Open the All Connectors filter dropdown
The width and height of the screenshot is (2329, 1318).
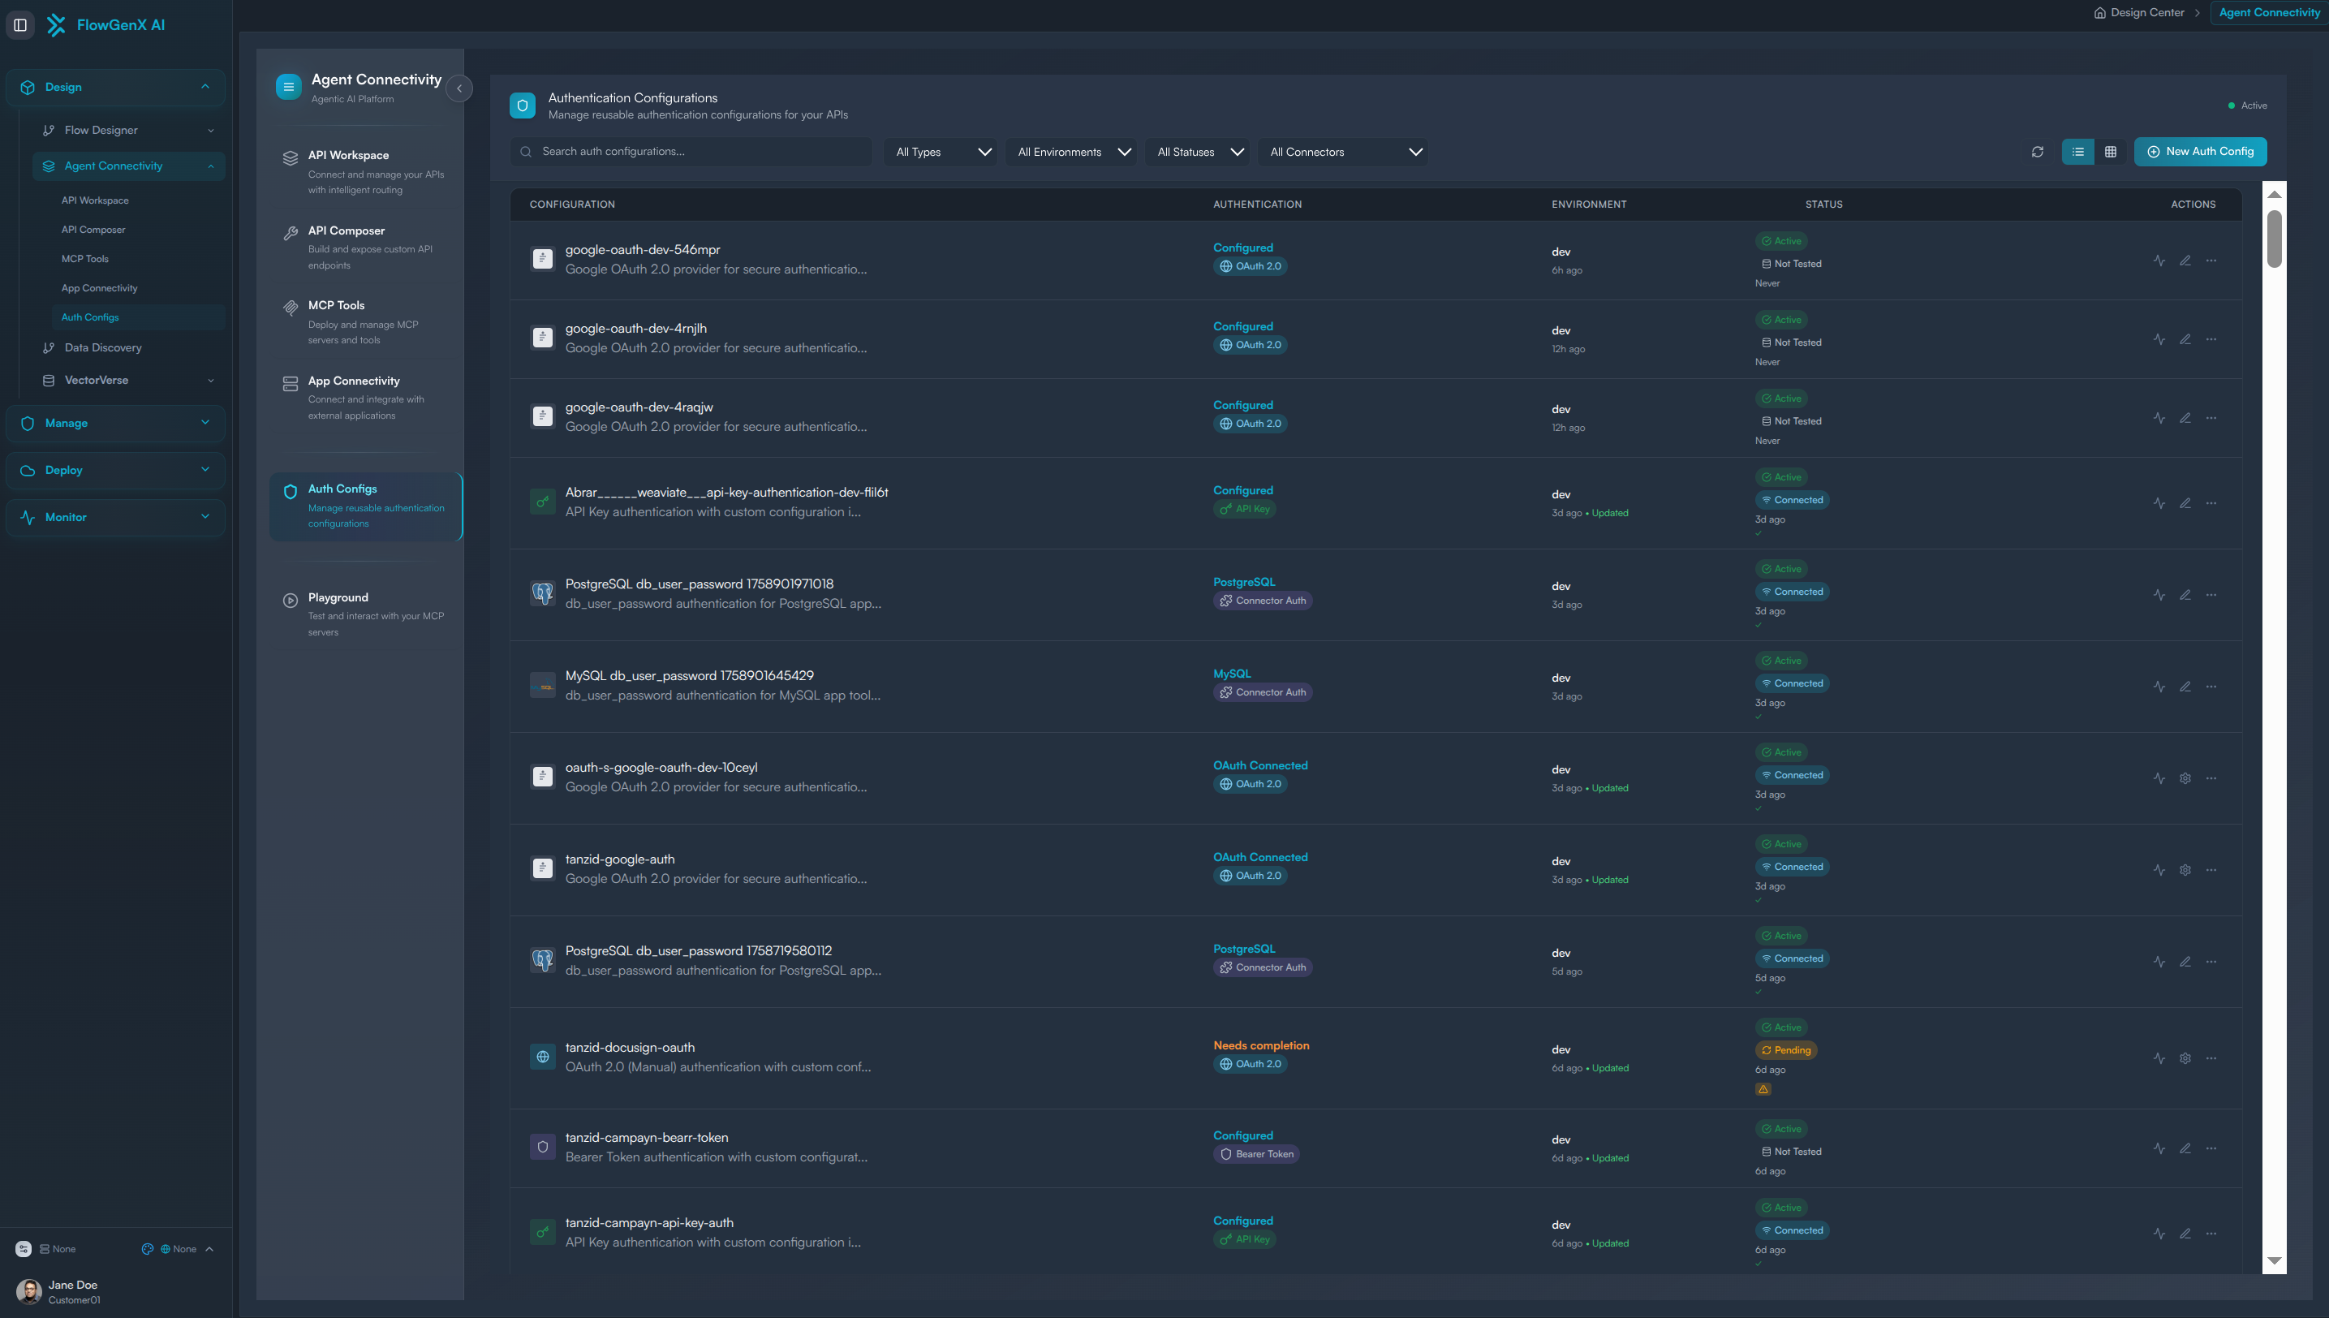(x=1343, y=152)
